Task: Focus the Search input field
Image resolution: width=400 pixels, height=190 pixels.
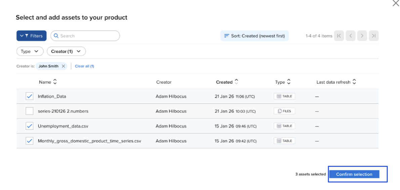Action: (87, 36)
